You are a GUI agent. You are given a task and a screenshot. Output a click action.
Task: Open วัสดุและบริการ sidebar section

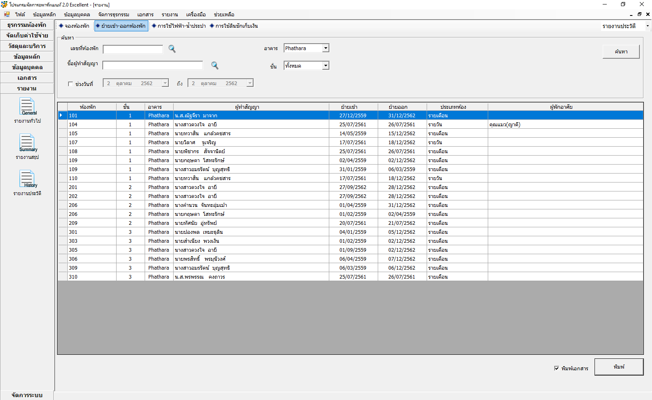click(27, 46)
